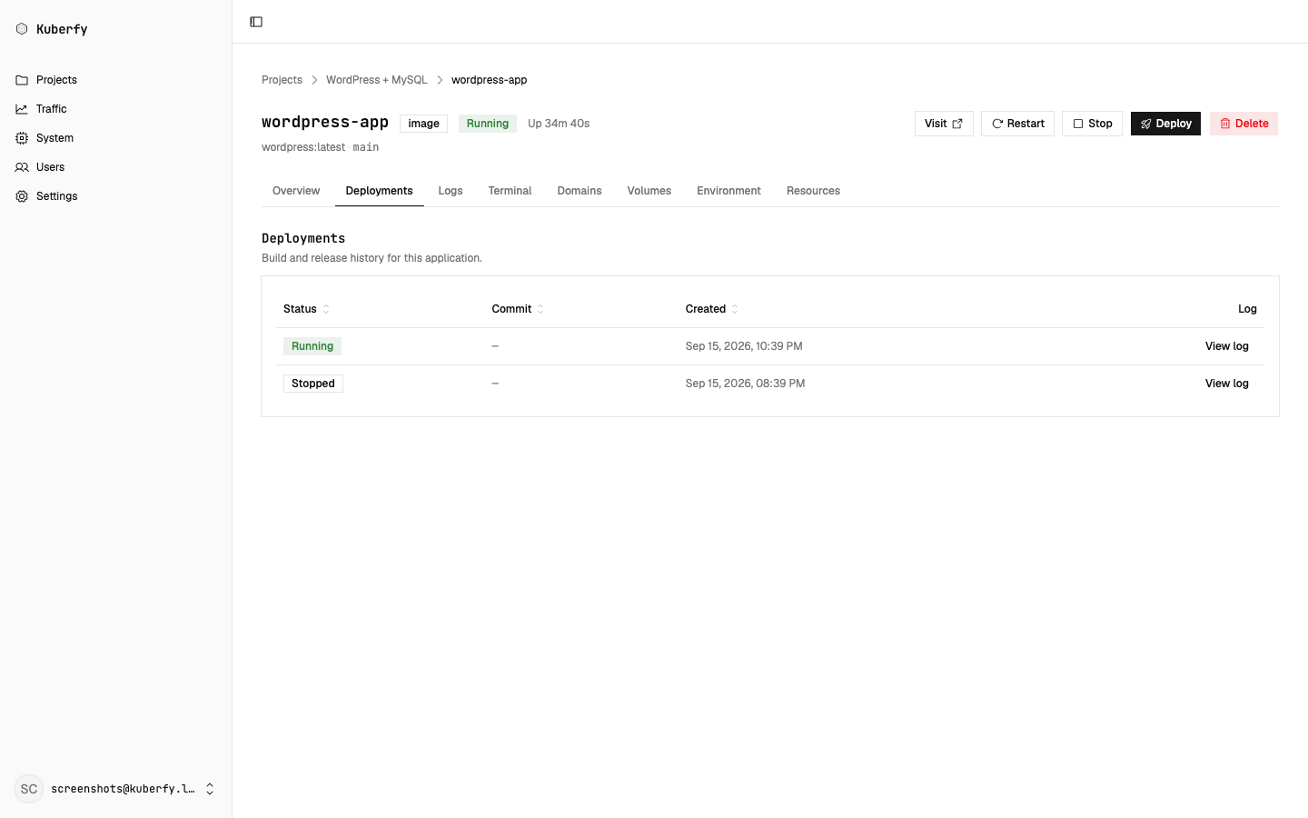Image resolution: width=1308 pixels, height=818 pixels.
Task: Click the Running badge beside app title
Action: coord(488,124)
